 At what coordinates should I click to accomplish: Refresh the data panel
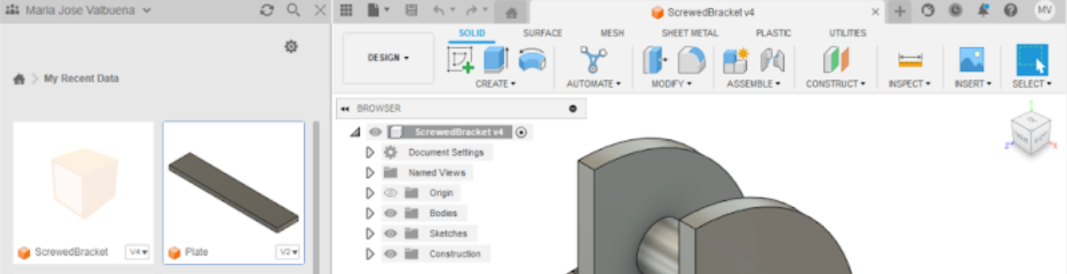click(x=267, y=11)
